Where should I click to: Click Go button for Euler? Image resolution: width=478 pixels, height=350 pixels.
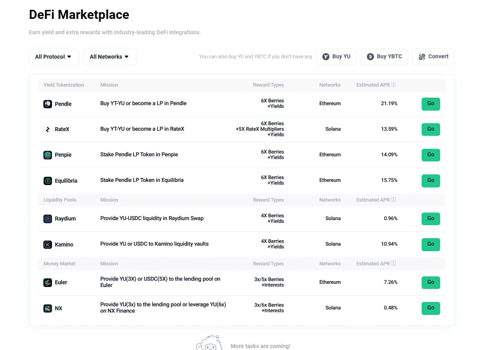pyautogui.click(x=431, y=282)
